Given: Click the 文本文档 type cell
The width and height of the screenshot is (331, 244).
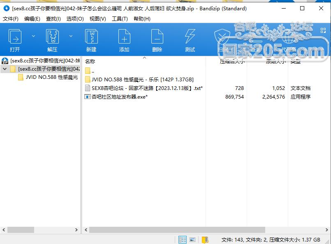Looking at the screenshot, I should tap(301, 88).
